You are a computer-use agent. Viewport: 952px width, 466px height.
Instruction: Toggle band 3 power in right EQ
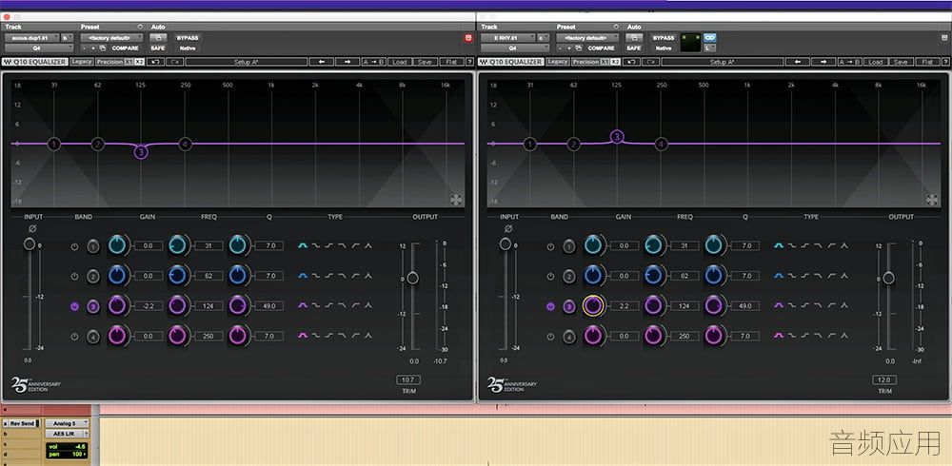(550, 306)
